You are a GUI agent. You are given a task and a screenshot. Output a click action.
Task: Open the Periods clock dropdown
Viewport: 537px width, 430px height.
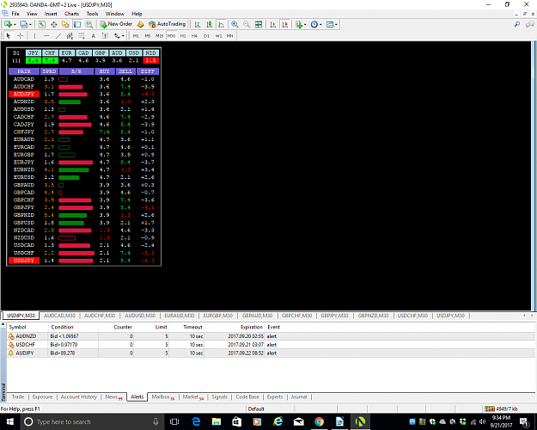coord(316,24)
